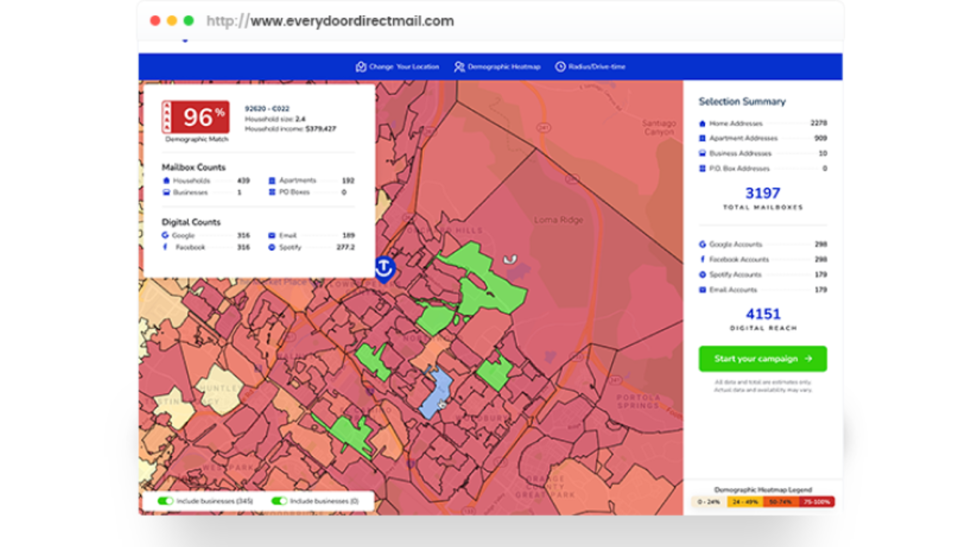Click the browser address bar URL
This screenshot has width=972, height=547.
(x=330, y=21)
